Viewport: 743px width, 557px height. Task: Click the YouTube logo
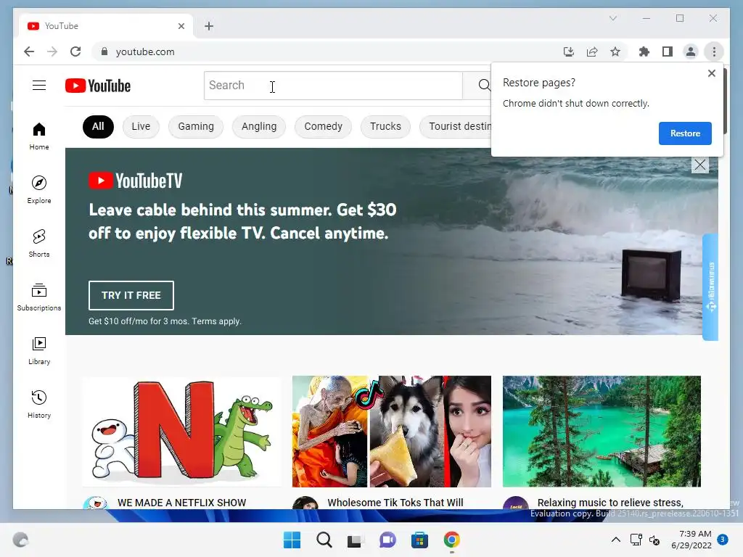click(98, 86)
